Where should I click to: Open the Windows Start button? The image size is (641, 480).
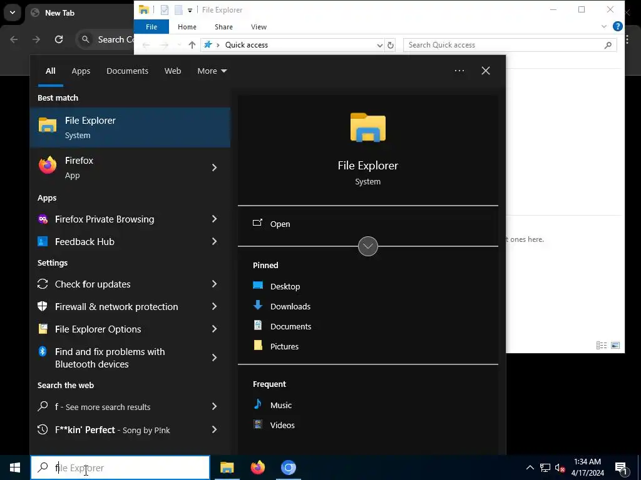[15, 467]
